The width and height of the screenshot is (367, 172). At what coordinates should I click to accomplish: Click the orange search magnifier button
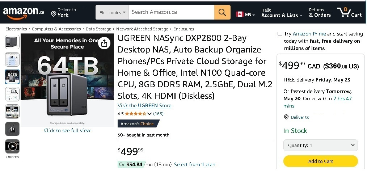click(222, 13)
